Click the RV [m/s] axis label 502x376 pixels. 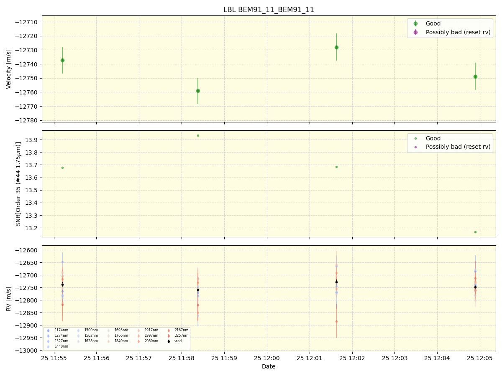coord(9,299)
